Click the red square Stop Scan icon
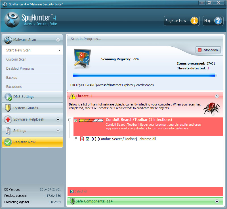This screenshot has width=227, height=209. click(x=200, y=50)
